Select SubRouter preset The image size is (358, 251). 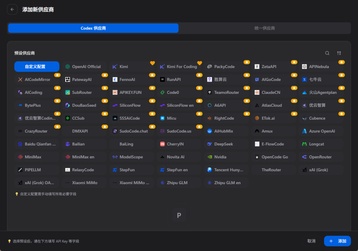pos(84,92)
